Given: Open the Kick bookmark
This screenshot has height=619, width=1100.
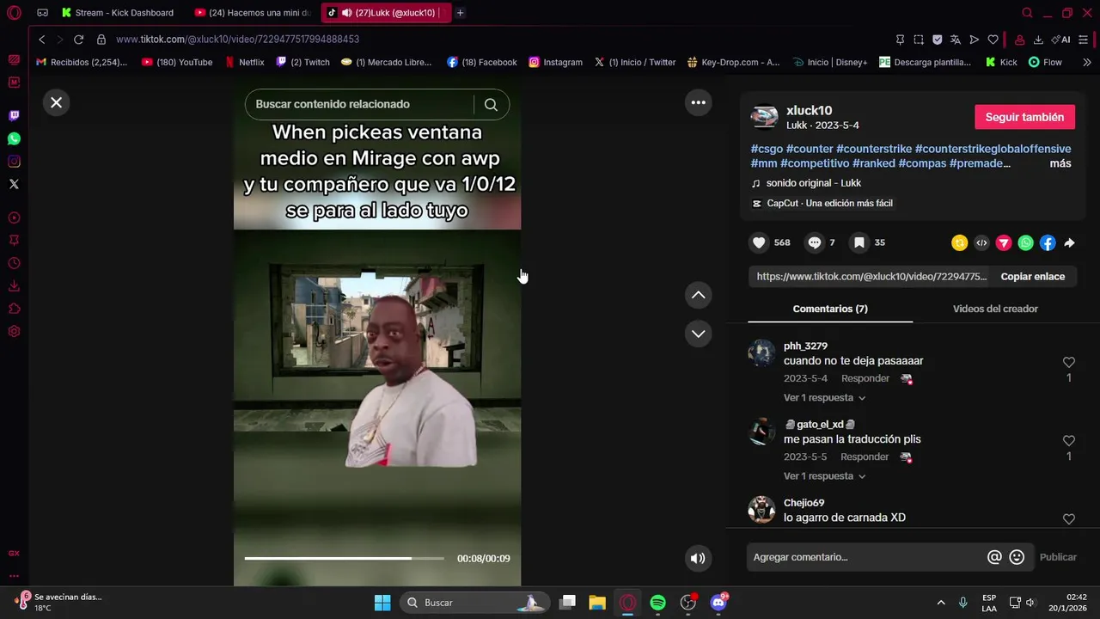Looking at the screenshot, I should tap(1001, 62).
